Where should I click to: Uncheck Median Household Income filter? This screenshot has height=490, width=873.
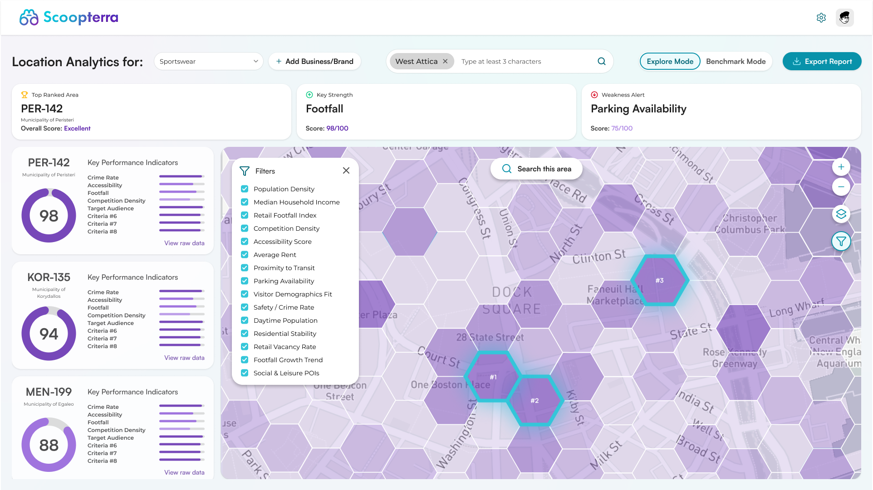coord(245,202)
